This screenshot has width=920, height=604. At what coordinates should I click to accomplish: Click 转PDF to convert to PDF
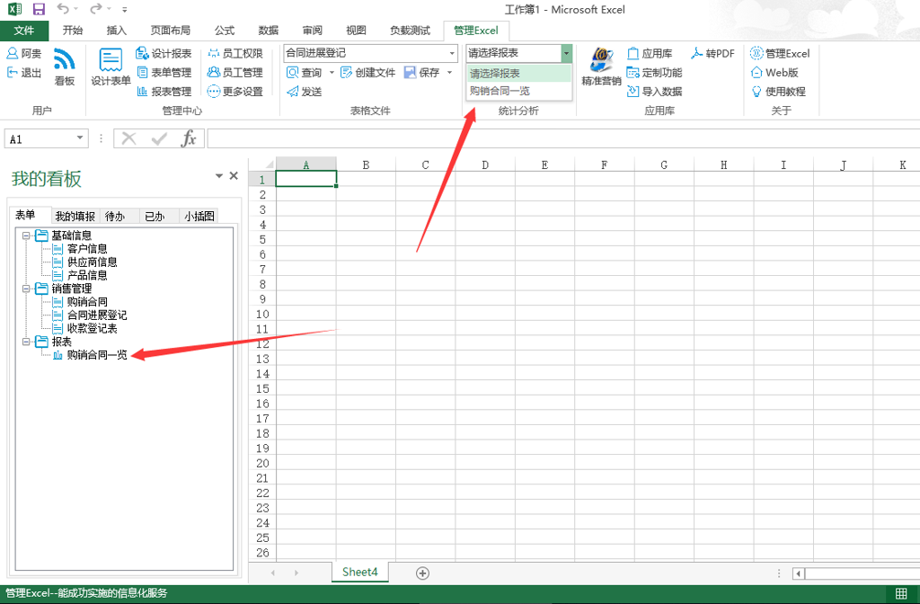pos(712,53)
